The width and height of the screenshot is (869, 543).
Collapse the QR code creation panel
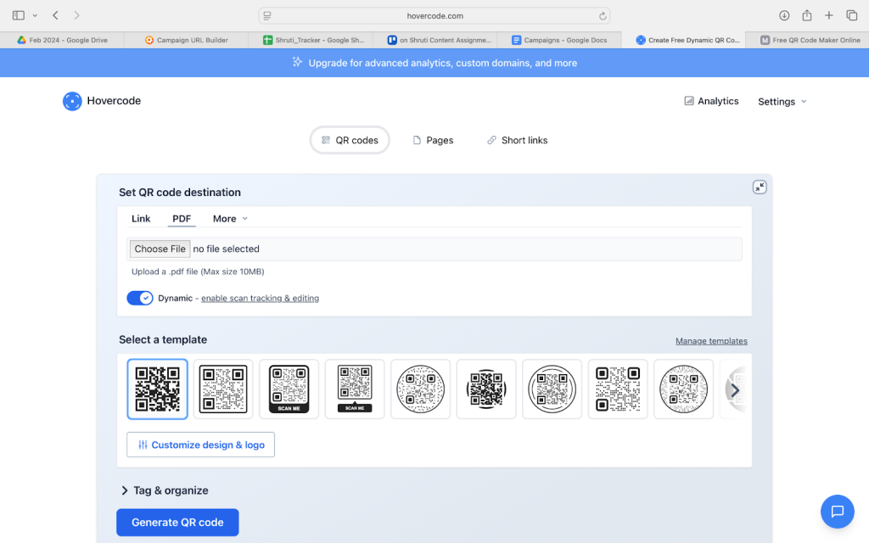tap(760, 188)
